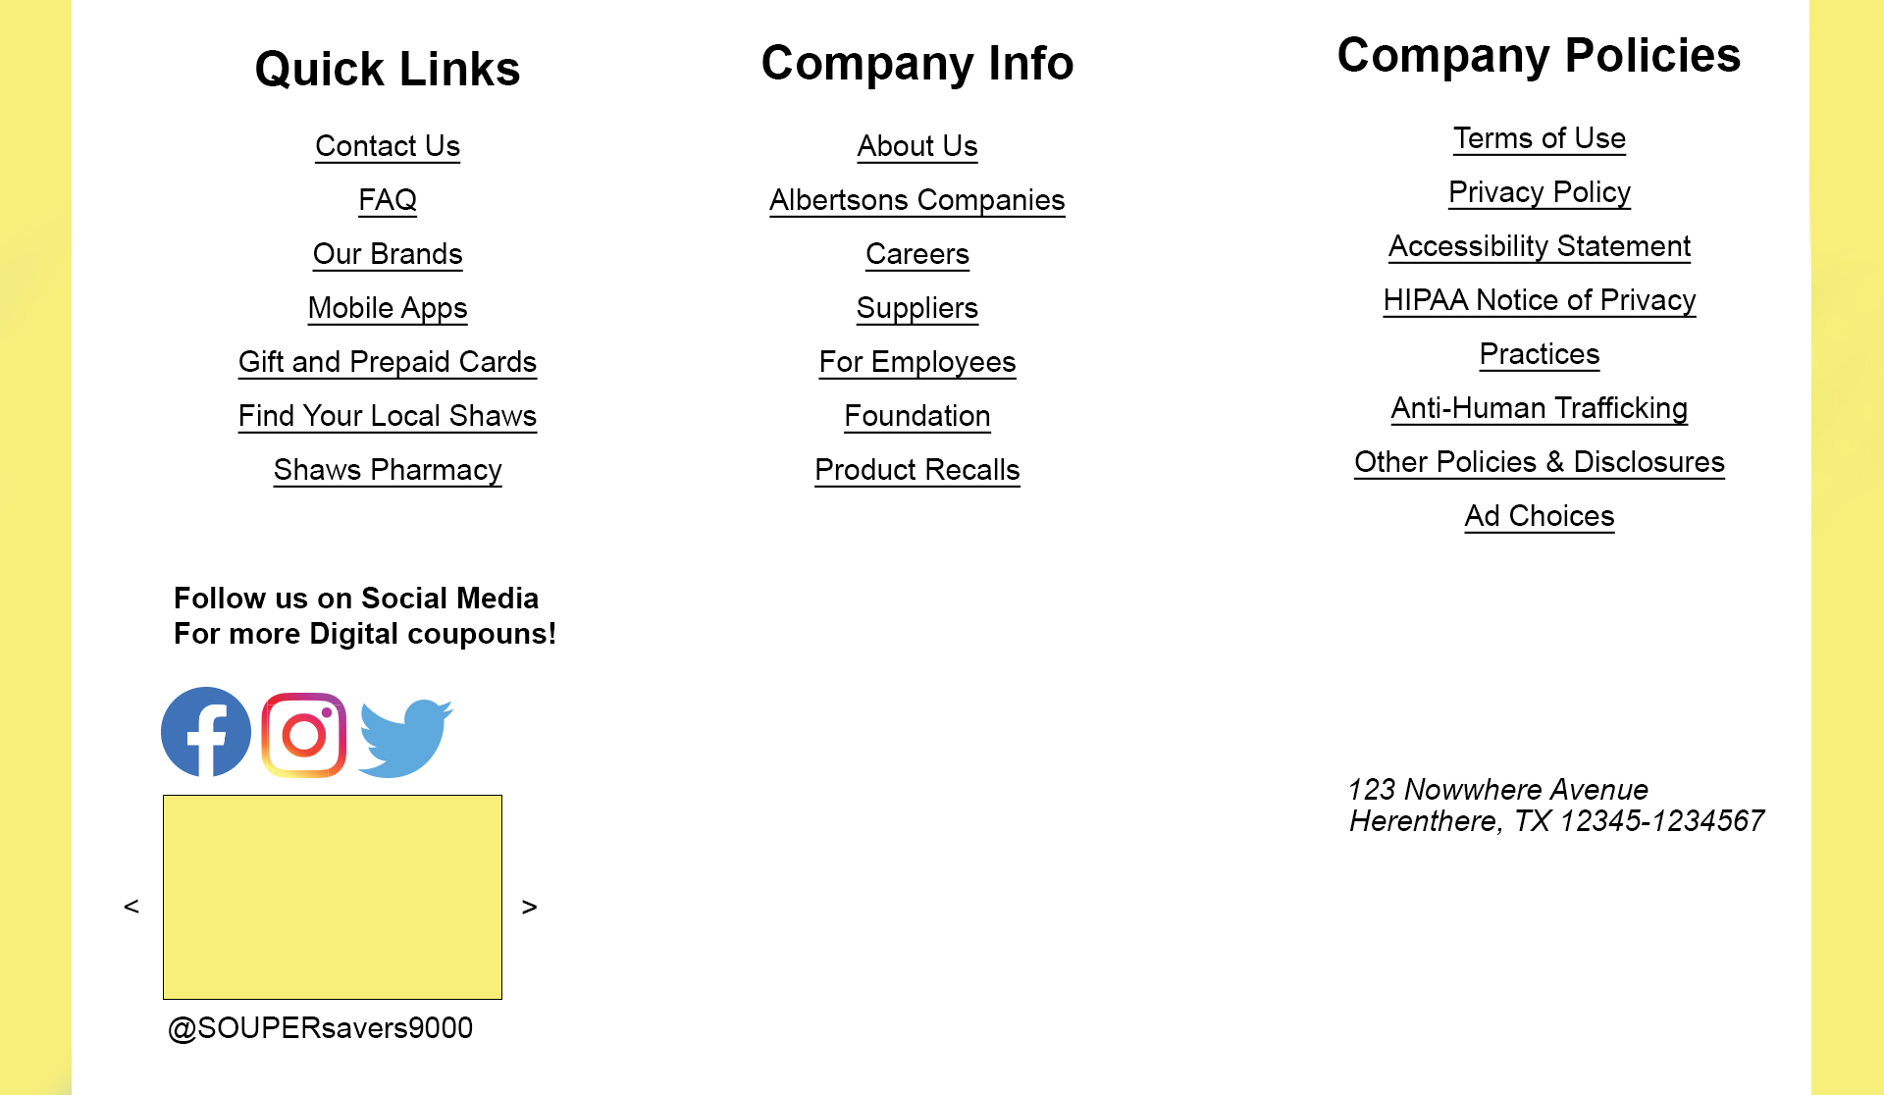Expand HIPAA Notice of Privacy Practices

pos(1538,325)
